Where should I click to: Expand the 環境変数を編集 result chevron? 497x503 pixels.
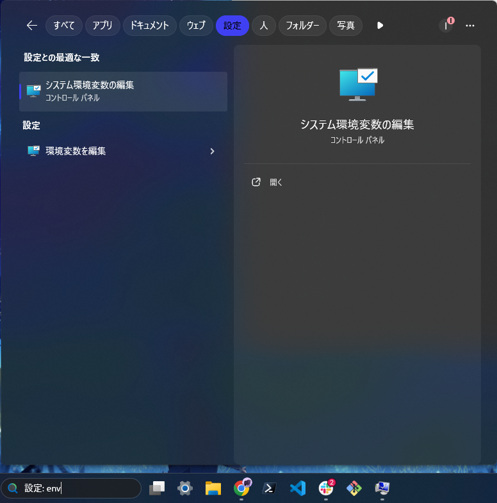(x=213, y=151)
